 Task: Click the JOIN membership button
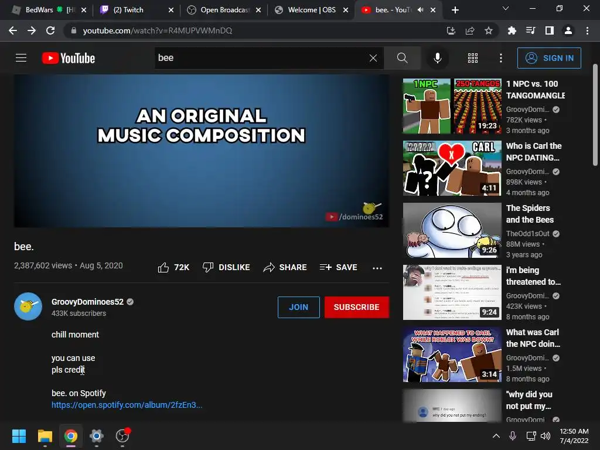click(x=298, y=307)
